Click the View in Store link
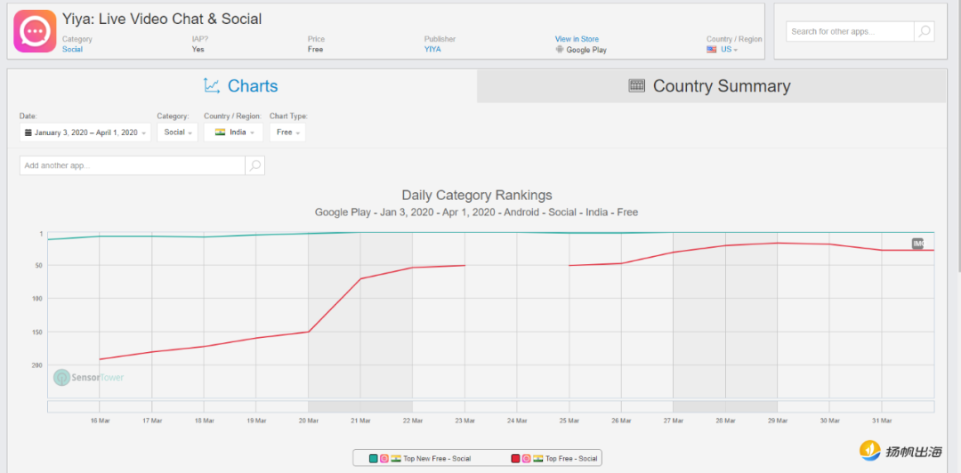Viewport: 961px width, 473px height. pyautogui.click(x=577, y=39)
